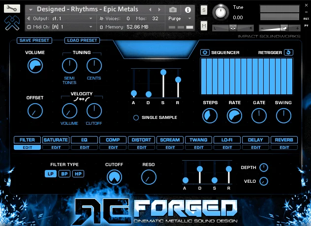311x226 pixels.
Task: Open the TWANG edit tab
Action: pyautogui.click(x=198, y=147)
